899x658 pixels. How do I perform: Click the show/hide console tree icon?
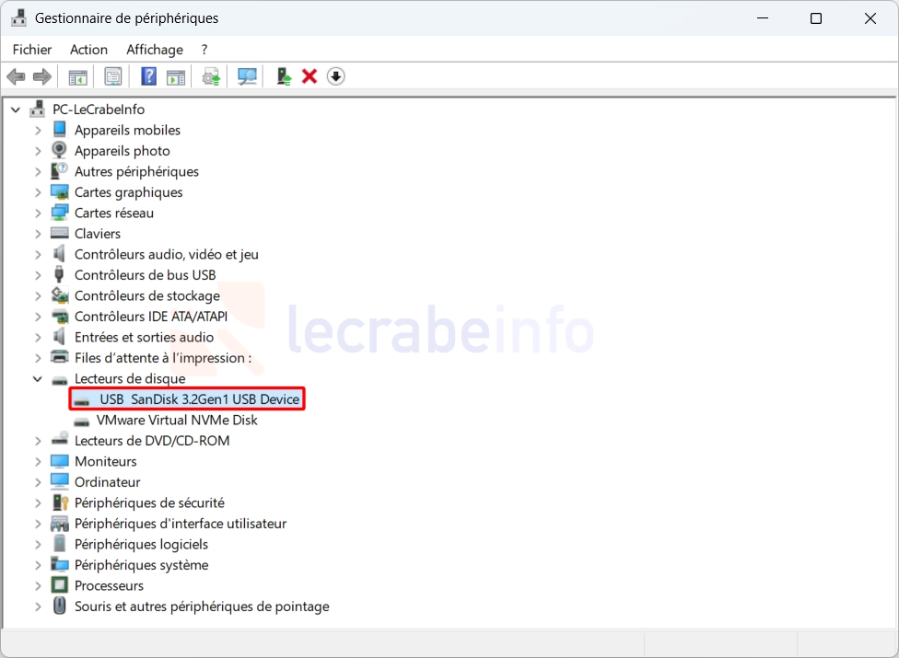77,76
